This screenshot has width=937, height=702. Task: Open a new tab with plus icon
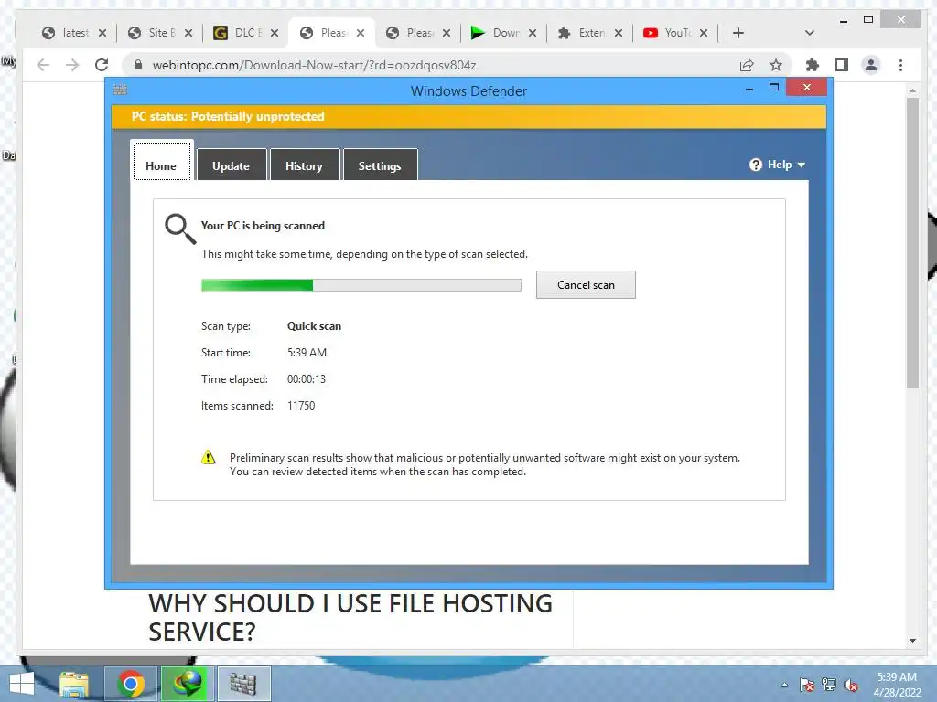(x=738, y=33)
